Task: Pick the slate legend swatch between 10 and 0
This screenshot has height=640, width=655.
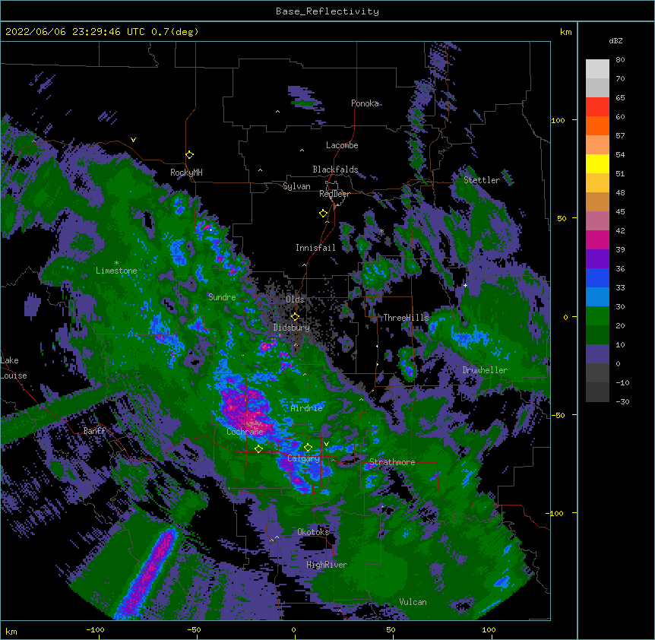Action: point(597,354)
